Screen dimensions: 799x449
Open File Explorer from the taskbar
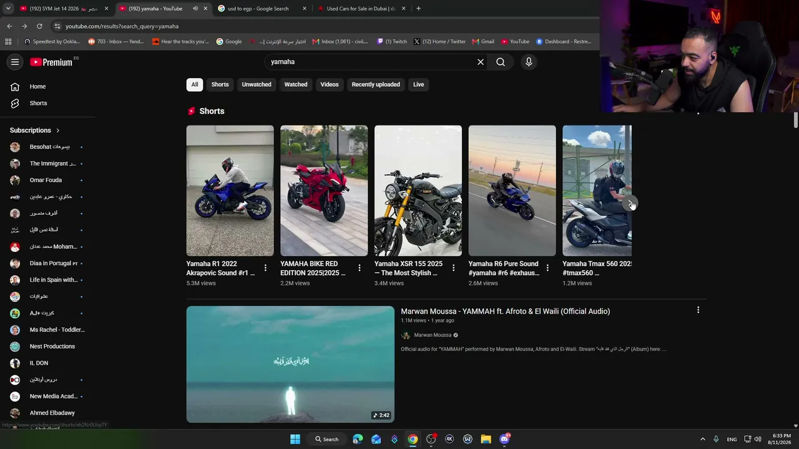486,439
